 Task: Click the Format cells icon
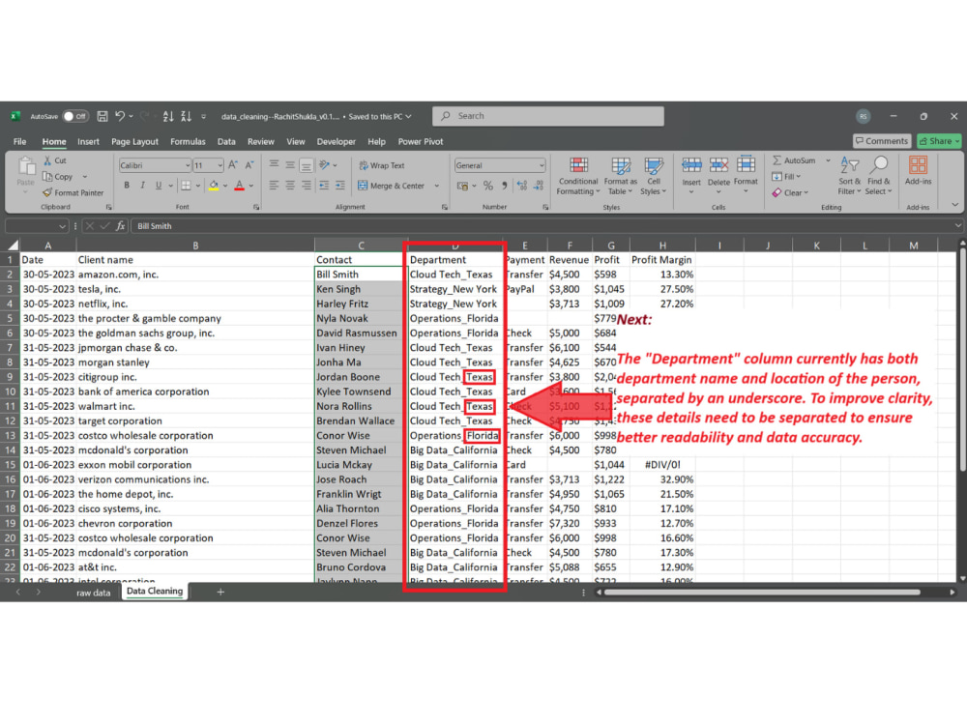[746, 164]
